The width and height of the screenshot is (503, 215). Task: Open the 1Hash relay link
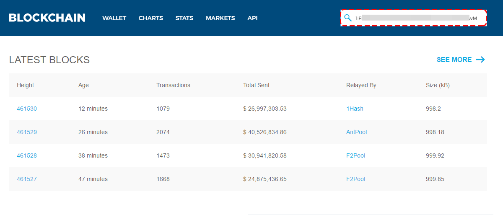355,109
